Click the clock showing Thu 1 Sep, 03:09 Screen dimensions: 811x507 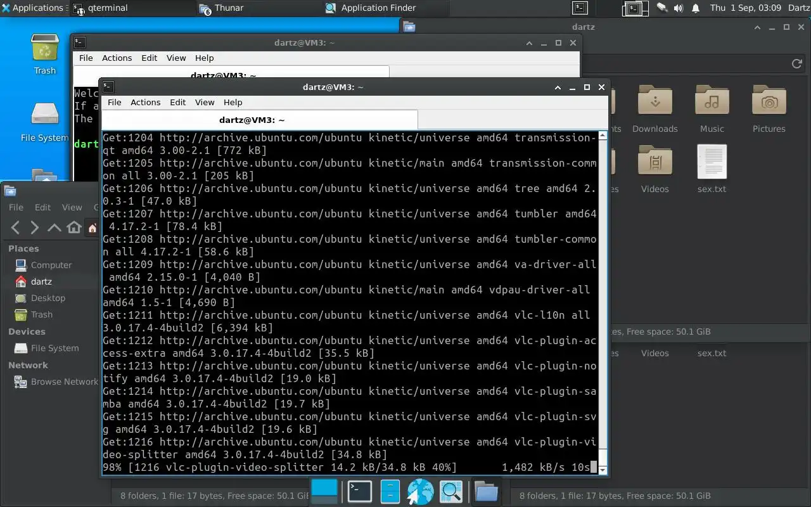pos(746,8)
